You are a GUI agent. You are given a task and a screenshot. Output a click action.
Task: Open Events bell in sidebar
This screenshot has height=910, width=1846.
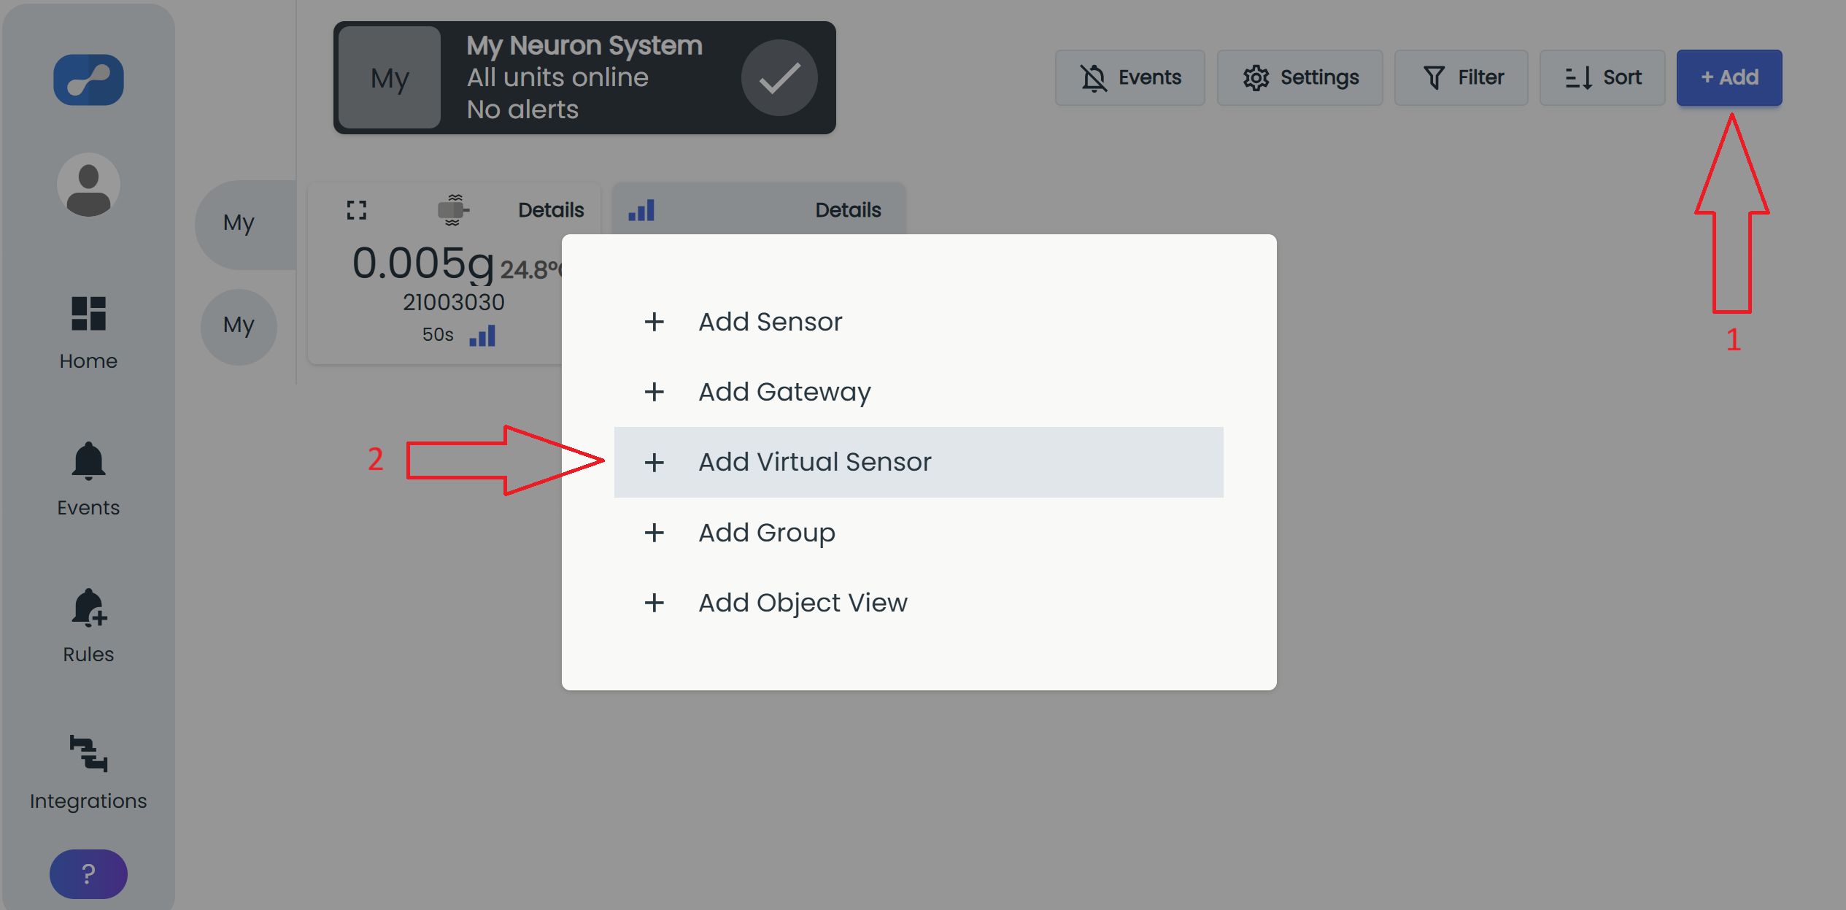[x=88, y=479]
